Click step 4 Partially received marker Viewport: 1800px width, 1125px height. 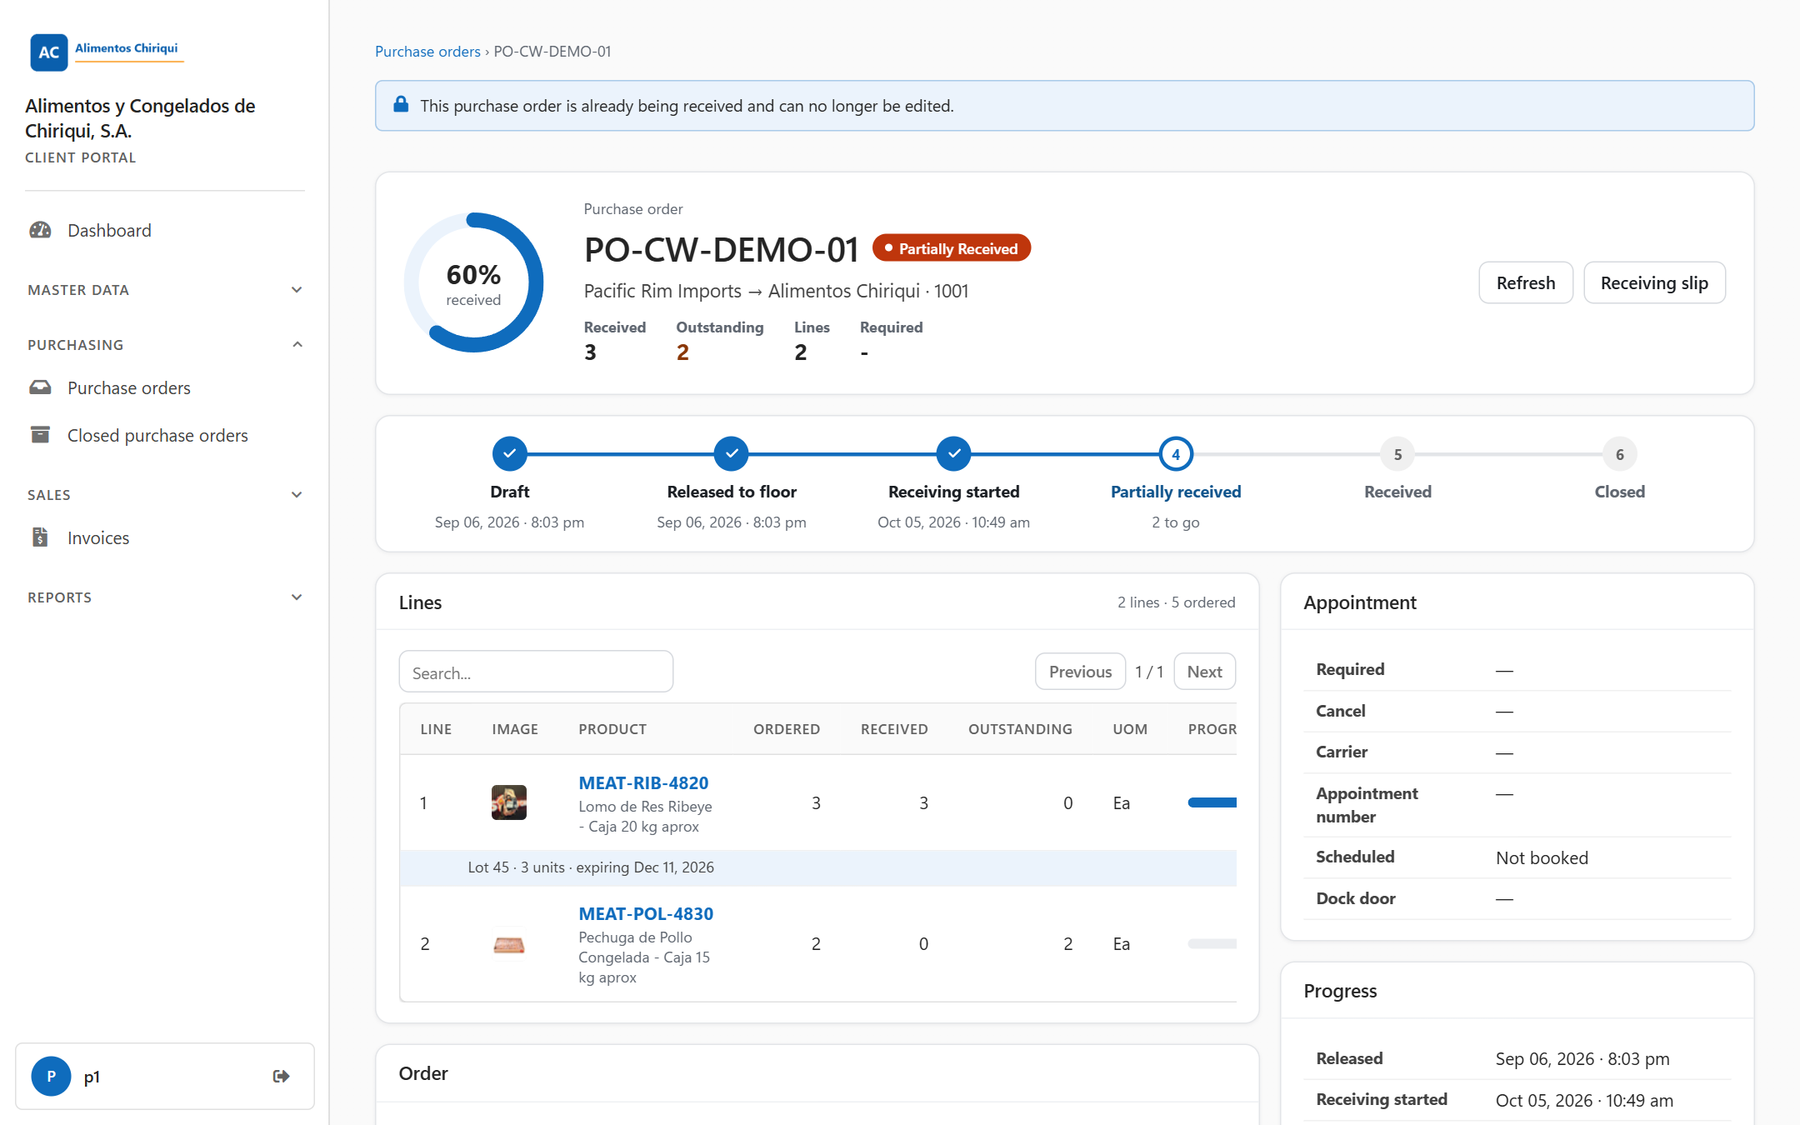1176,454
